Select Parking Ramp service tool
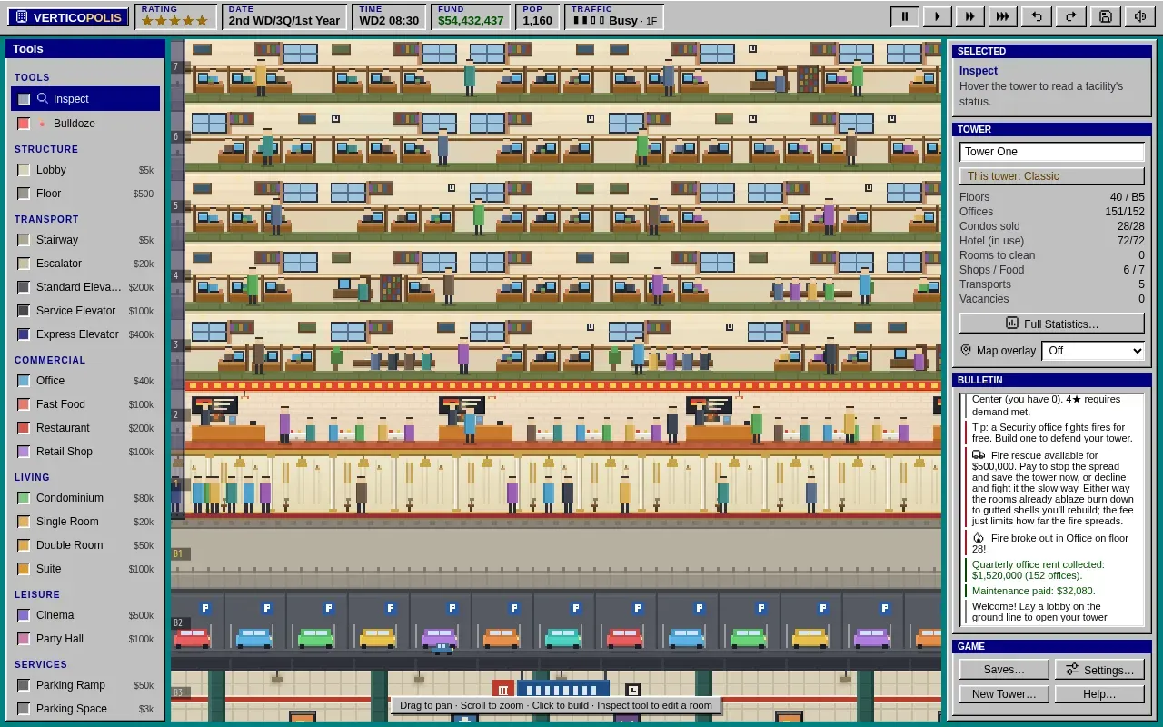1163x727 pixels. click(x=85, y=685)
